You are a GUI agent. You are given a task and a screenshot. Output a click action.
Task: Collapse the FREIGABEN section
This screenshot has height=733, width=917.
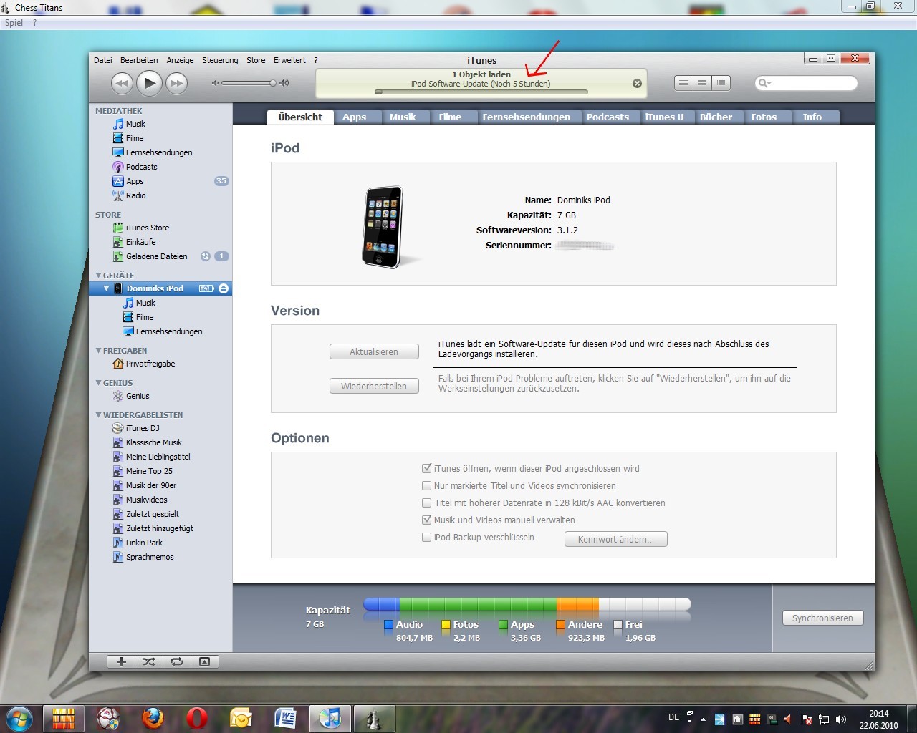tap(99, 351)
